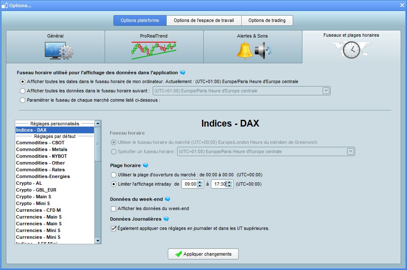407x270 pixels.
Task: Uncheck Également appliquer ces réglages en journalier
Action: click(x=113, y=229)
